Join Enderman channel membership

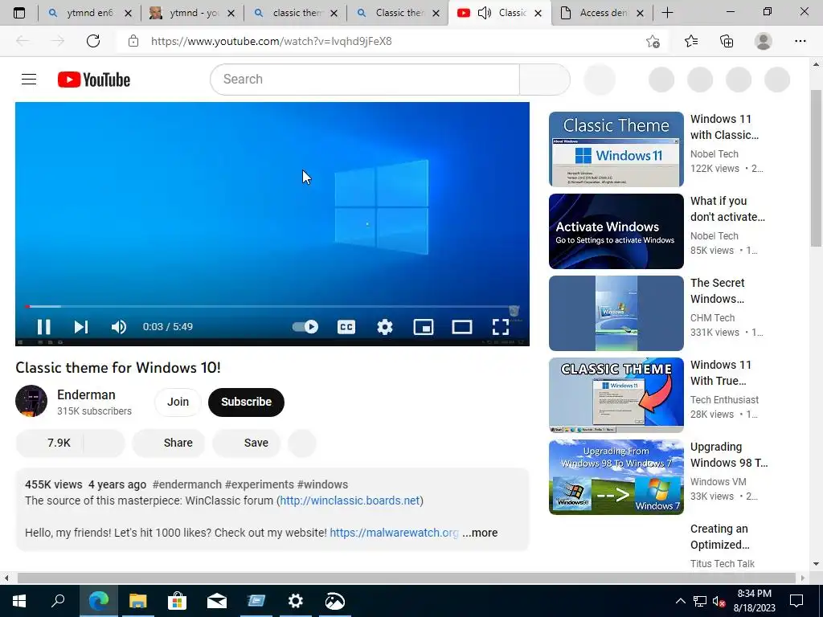(x=178, y=402)
